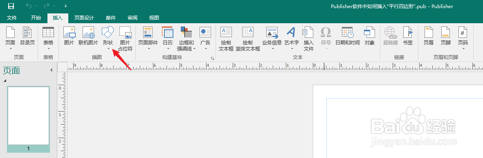The image size is (483, 158).
Task: Edit the 页脚
Action: (445, 36)
